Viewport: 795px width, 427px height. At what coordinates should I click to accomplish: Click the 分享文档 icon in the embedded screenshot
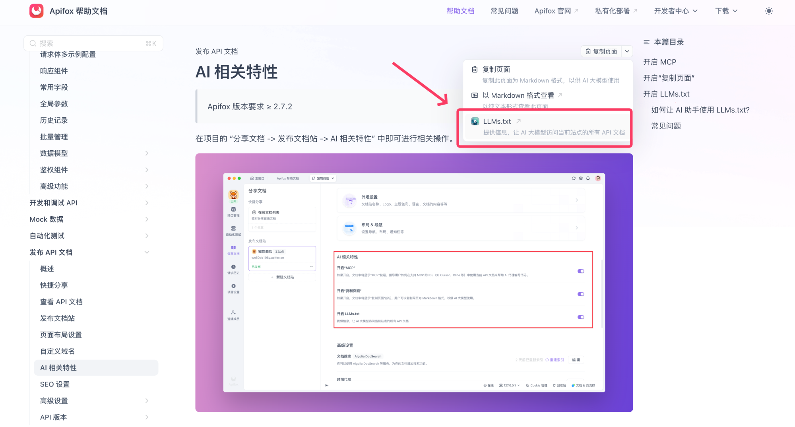[x=233, y=248]
